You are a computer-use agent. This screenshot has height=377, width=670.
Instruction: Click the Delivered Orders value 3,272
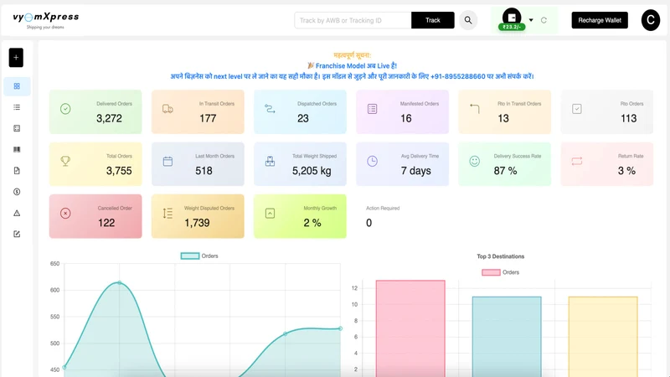tap(109, 118)
